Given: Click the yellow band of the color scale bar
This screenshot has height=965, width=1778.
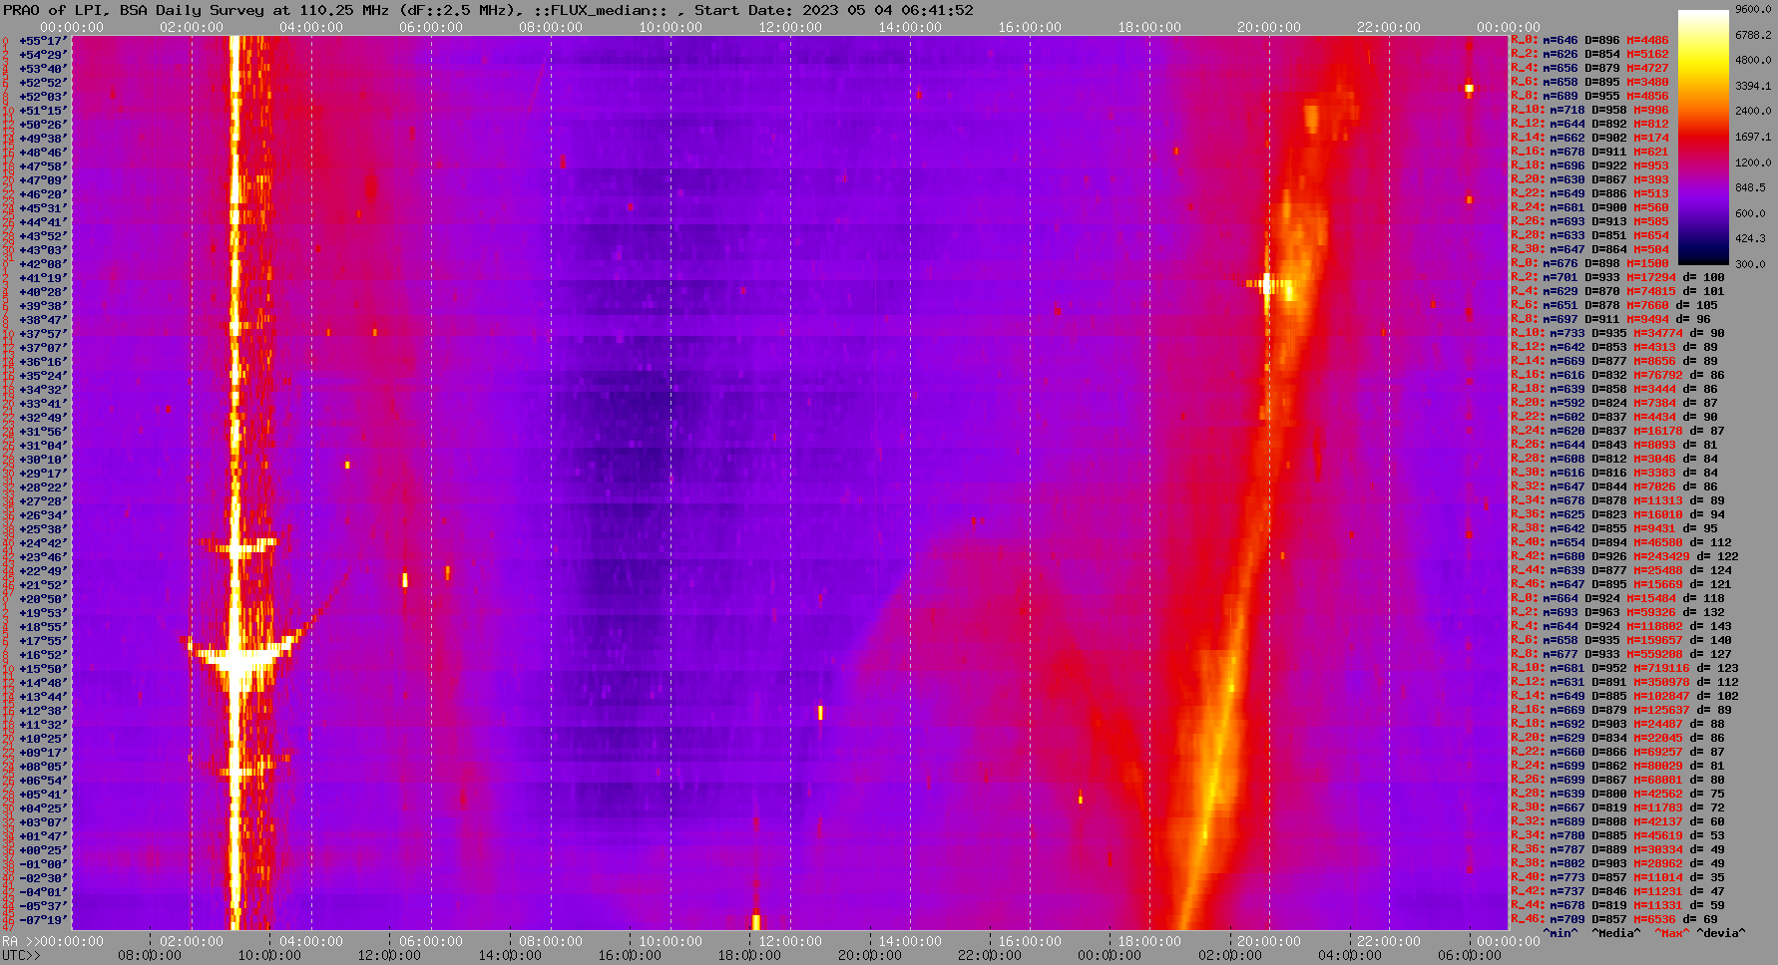Looking at the screenshot, I should pos(1702,60).
